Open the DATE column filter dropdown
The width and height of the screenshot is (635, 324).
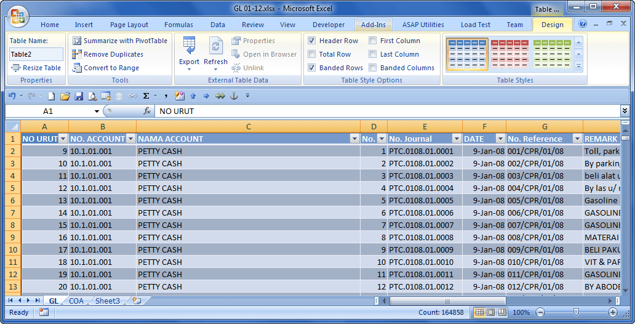pos(500,139)
